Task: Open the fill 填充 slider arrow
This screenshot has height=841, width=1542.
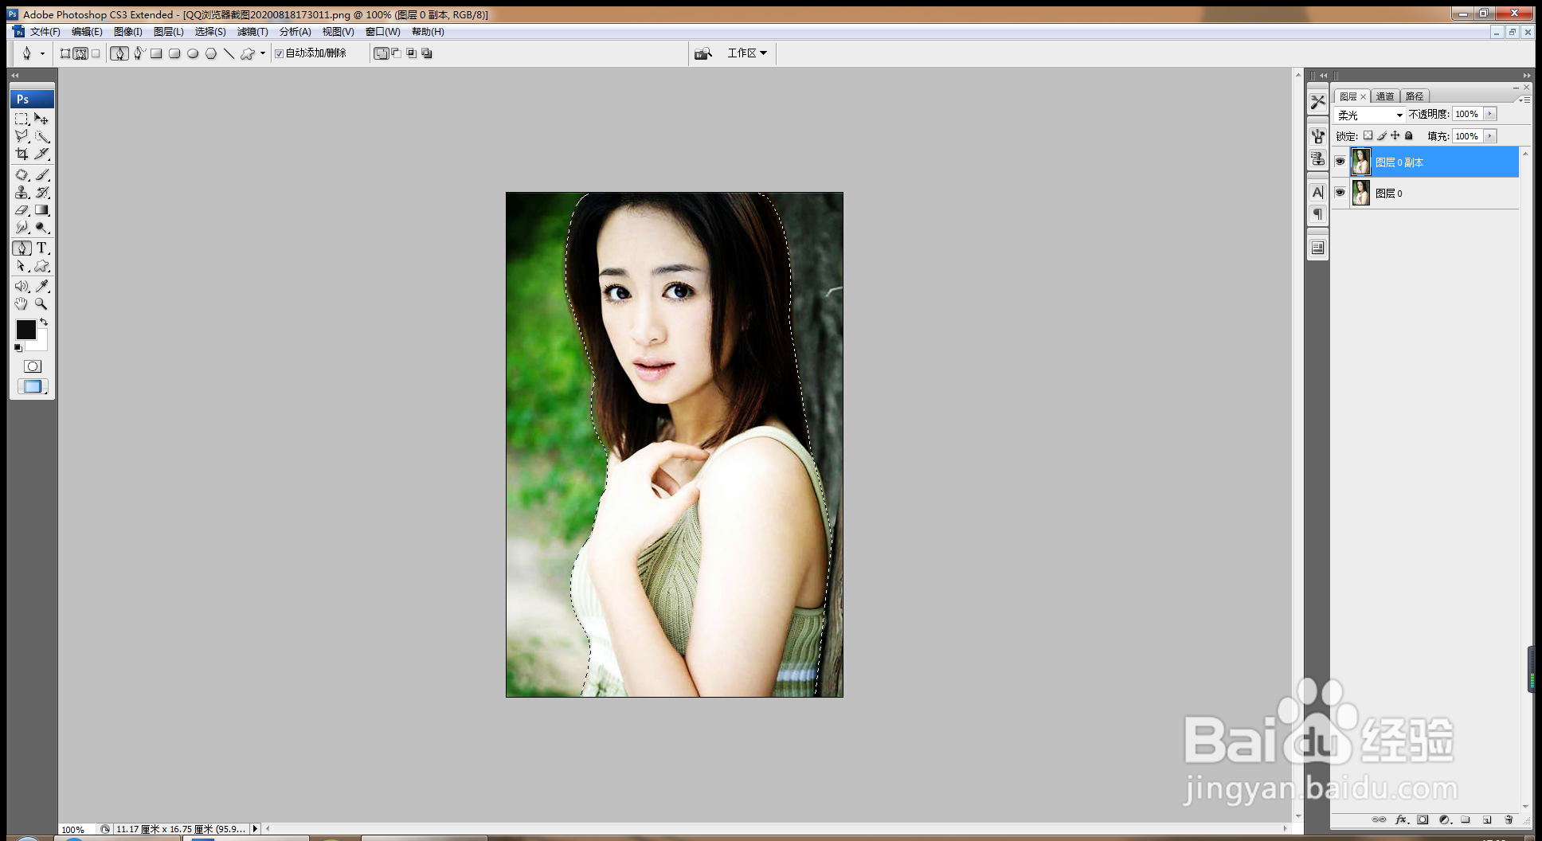Action: 1490,136
